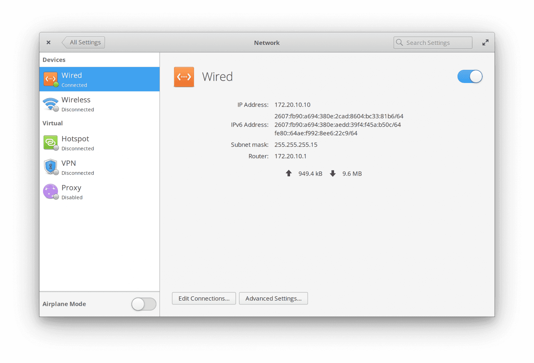Click the large Wired connection icon in header
Screen dimensions: 534x363
point(184,77)
